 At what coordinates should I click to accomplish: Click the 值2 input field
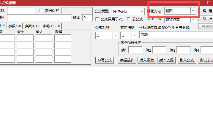[x=159, y=50]
